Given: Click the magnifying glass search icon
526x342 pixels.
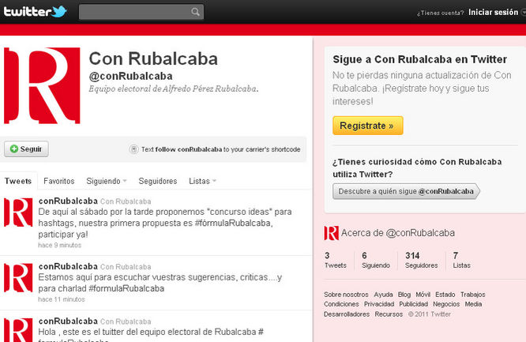Looking at the screenshot, I should pos(195,12).
